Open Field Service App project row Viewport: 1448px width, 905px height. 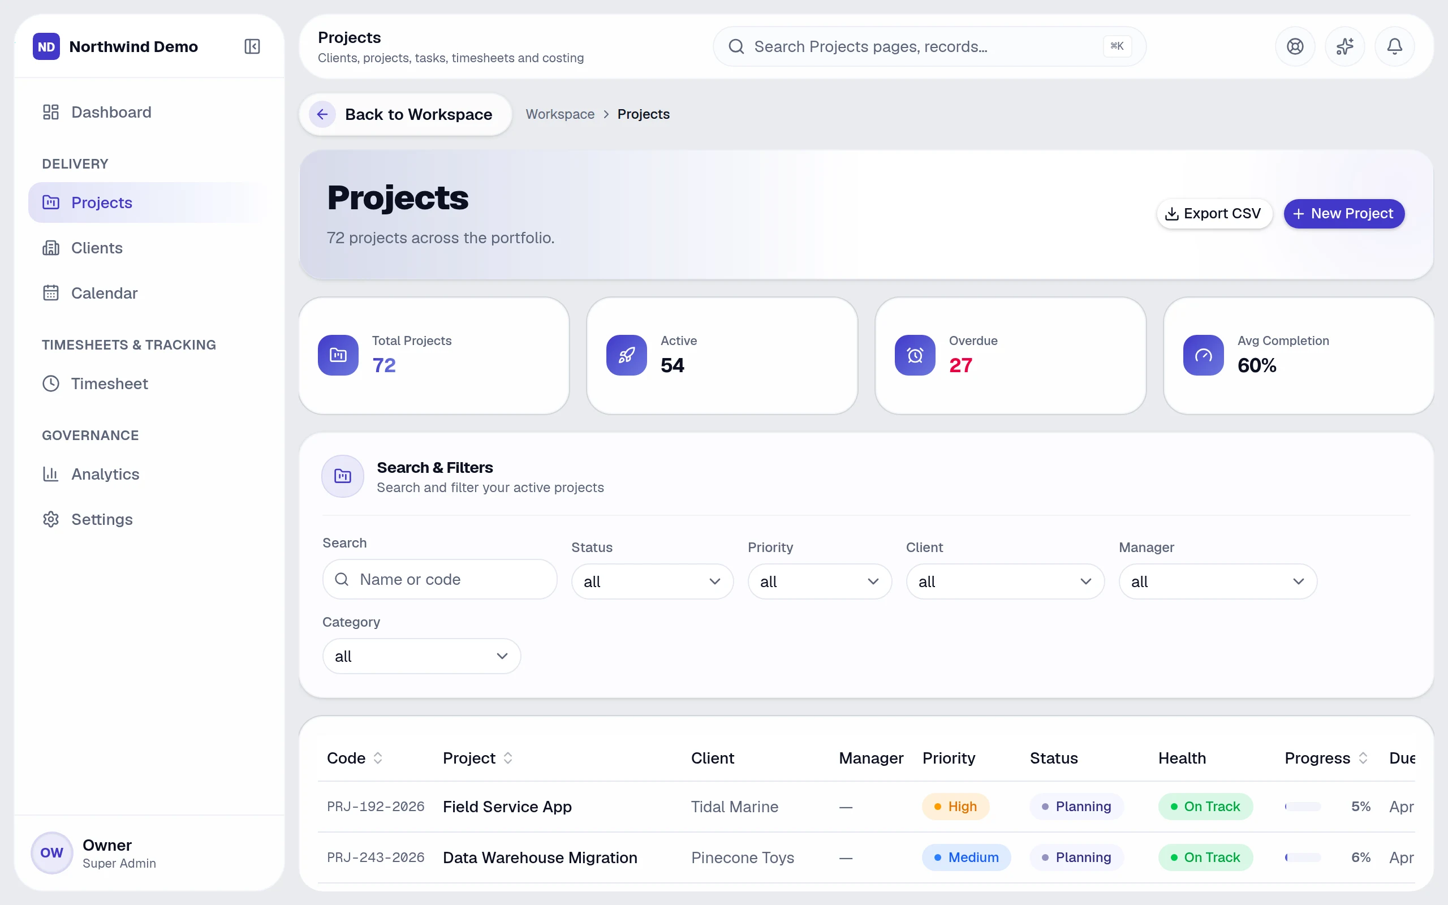[866, 806]
